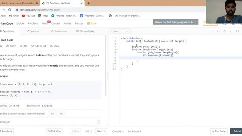Go to Next problem
The height and width of the screenshot is (136, 242).
click(x=101, y=131)
